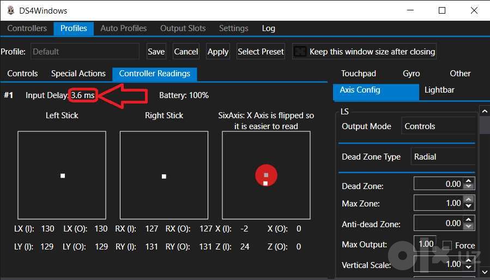The image size is (490, 280).
Task: Increase the Max Zone value
Action: (x=468, y=200)
